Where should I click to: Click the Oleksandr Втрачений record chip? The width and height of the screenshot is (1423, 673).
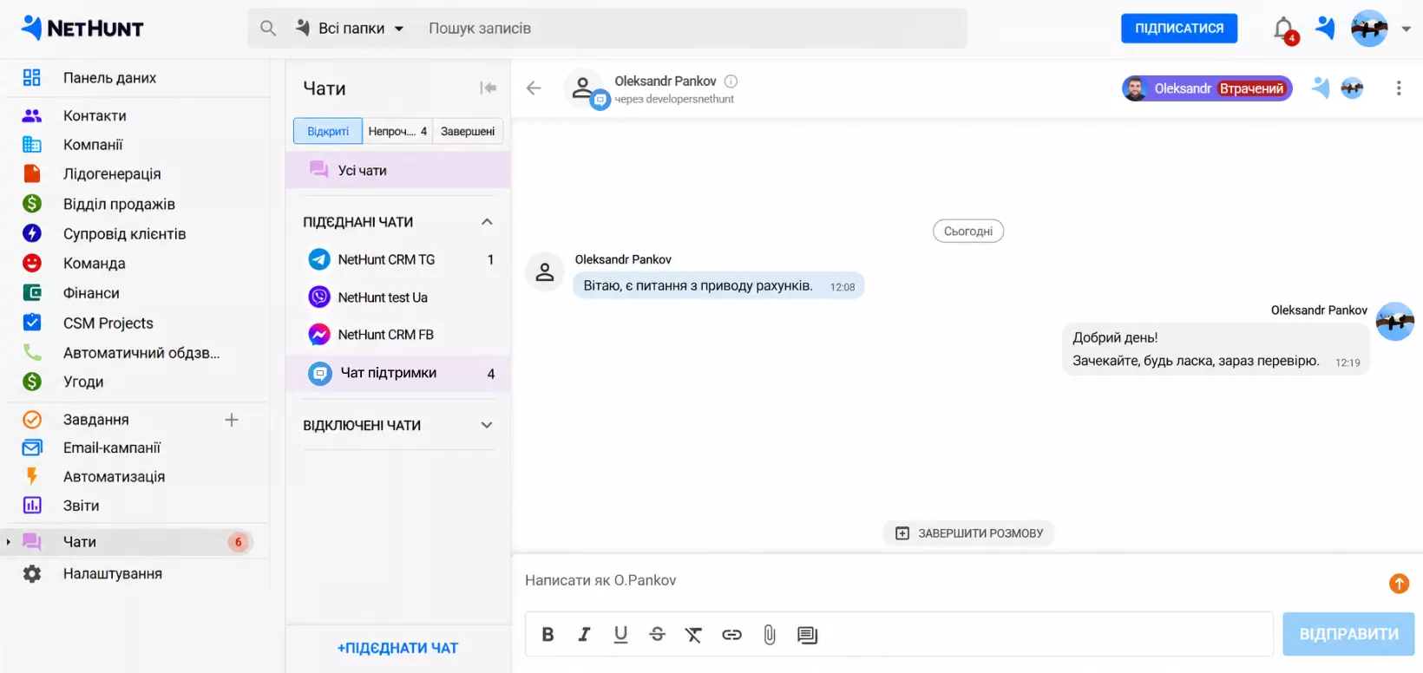pos(1207,88)
